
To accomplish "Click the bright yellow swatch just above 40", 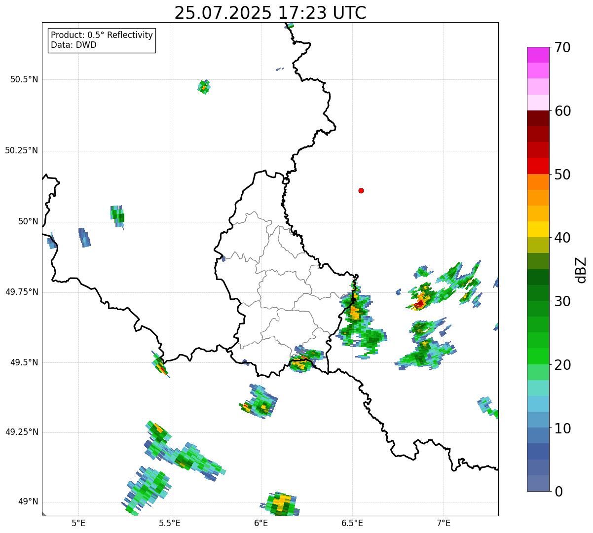I will pyautogui.click(x=538, y=229).
